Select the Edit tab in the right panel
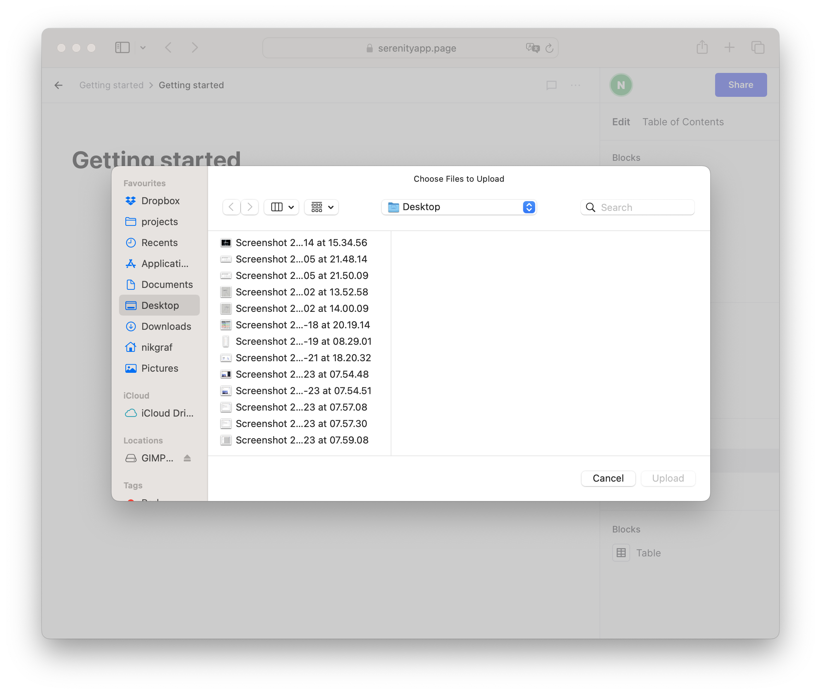The image size is (821, 694). (620, 122)
